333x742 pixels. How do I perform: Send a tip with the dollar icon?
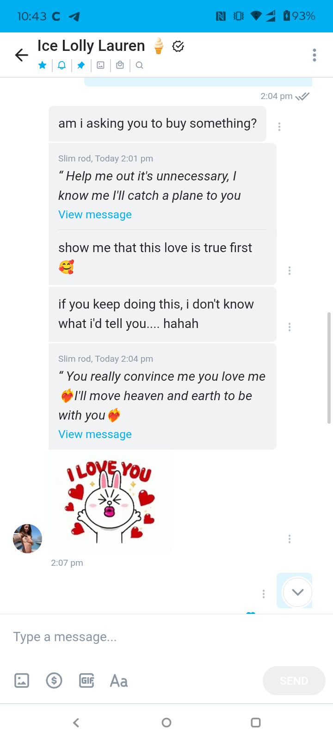(x=54, y=680)
